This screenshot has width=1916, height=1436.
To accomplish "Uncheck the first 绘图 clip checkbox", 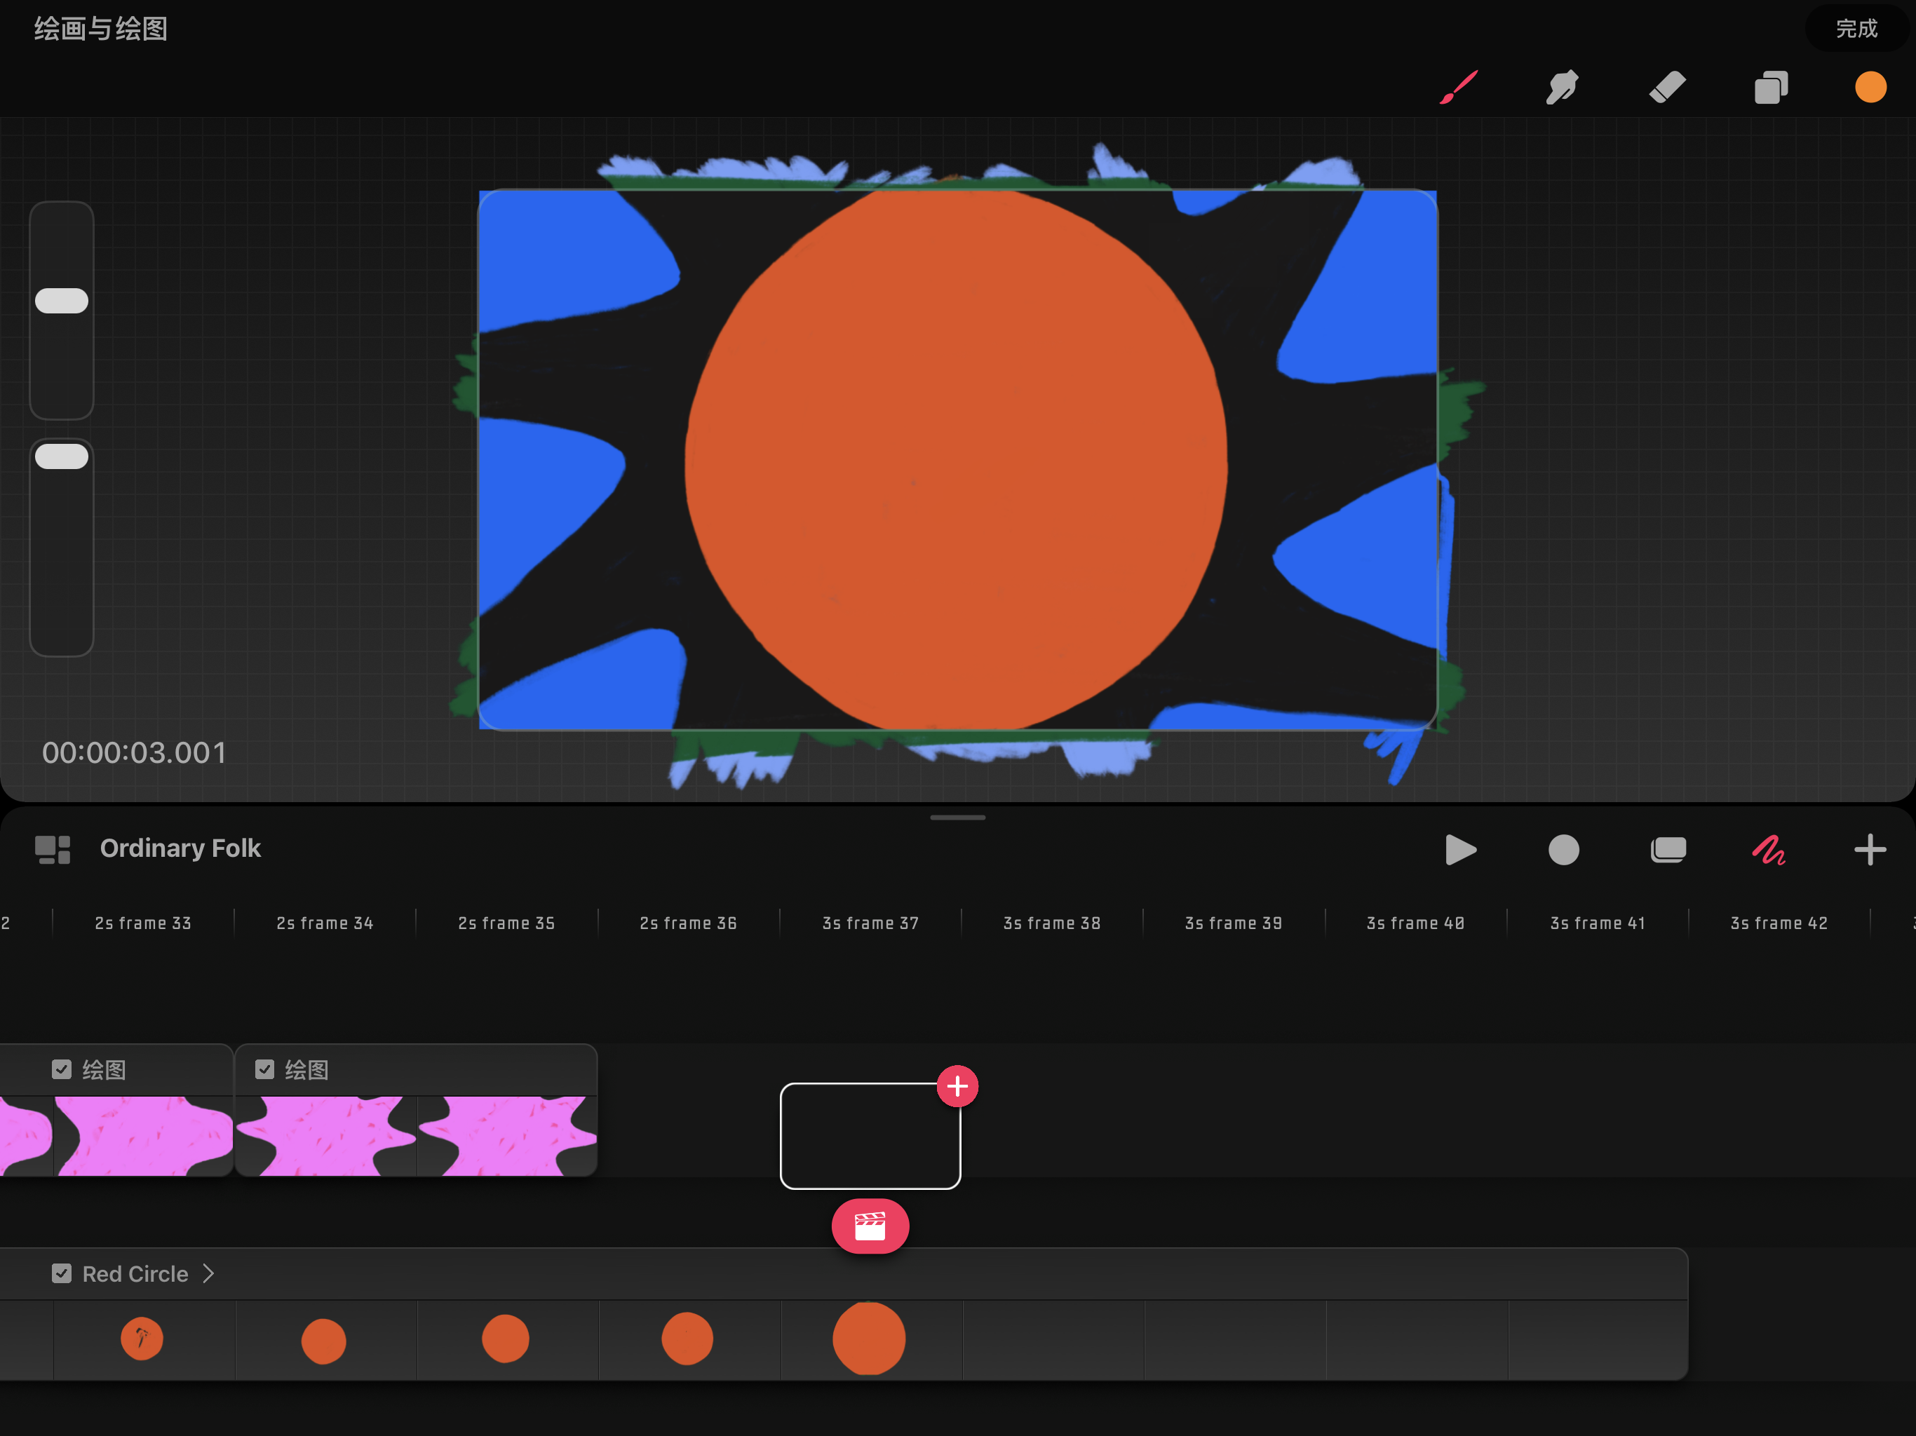I will (62, 1070).
